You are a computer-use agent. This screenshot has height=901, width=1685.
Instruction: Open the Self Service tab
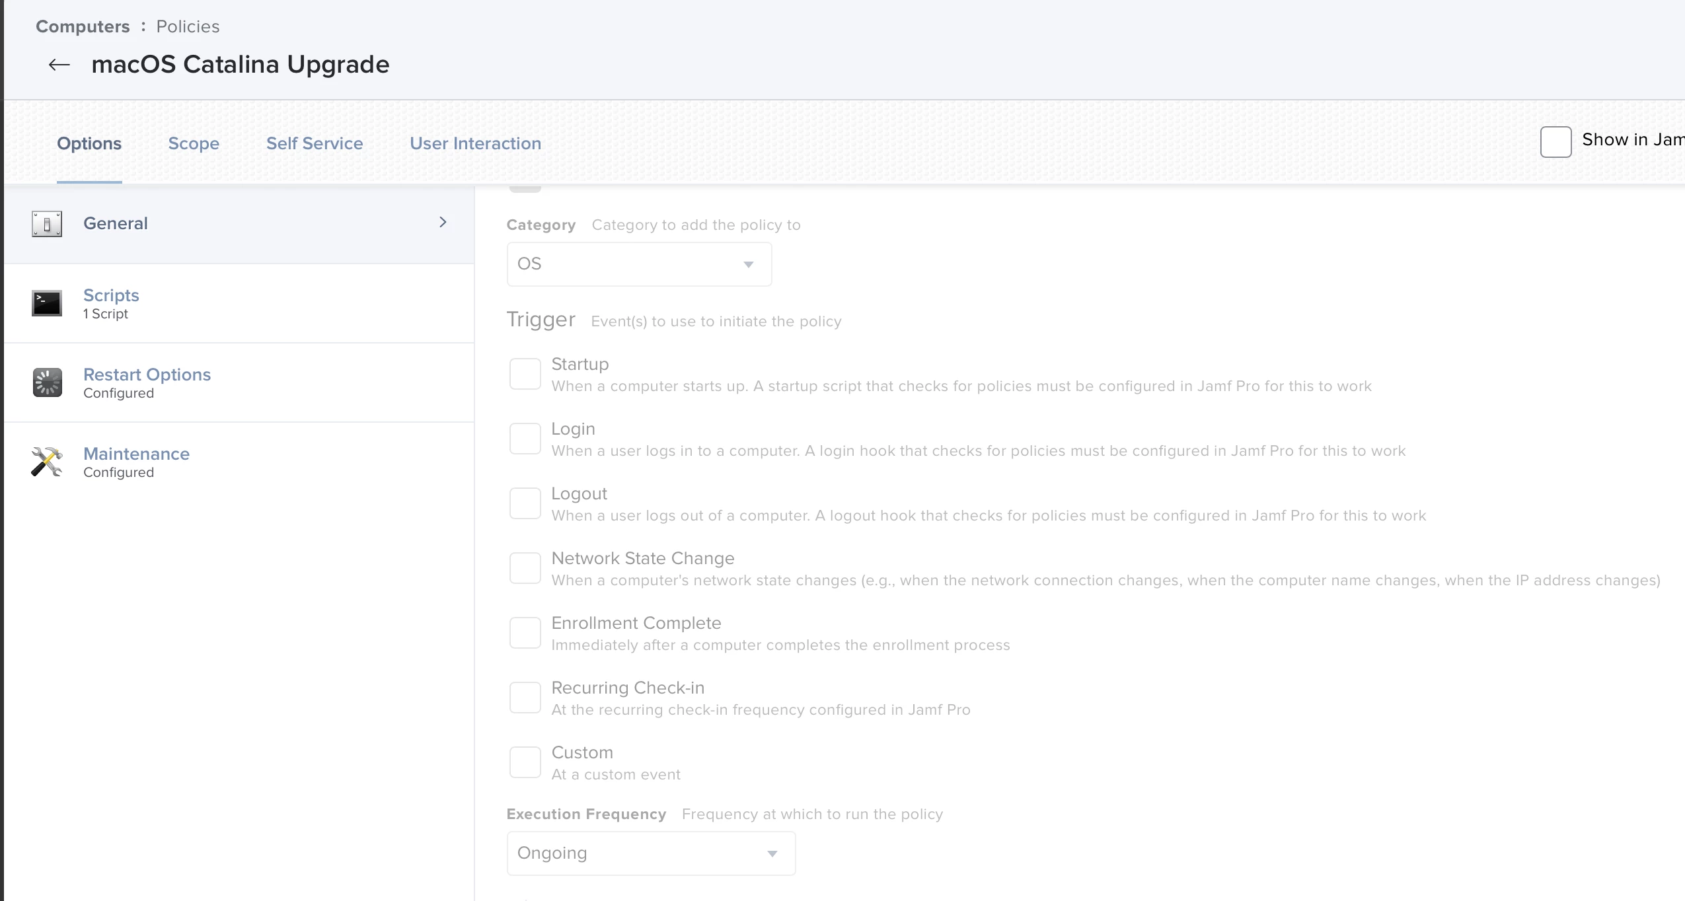coord(315,143)
